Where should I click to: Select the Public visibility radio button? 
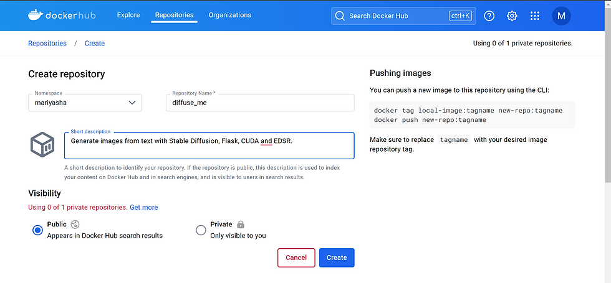37,230
